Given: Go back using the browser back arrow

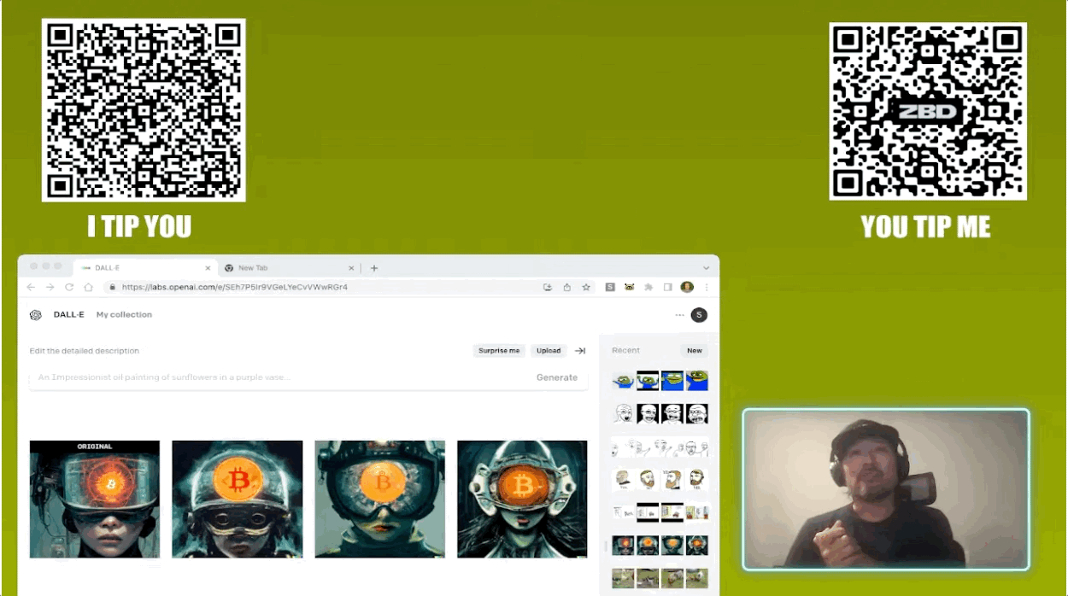Looking at the screenshot, I should click(x=31, y=288).
